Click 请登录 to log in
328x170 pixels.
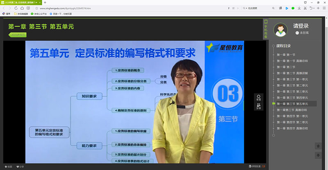(x=301, y=26)
